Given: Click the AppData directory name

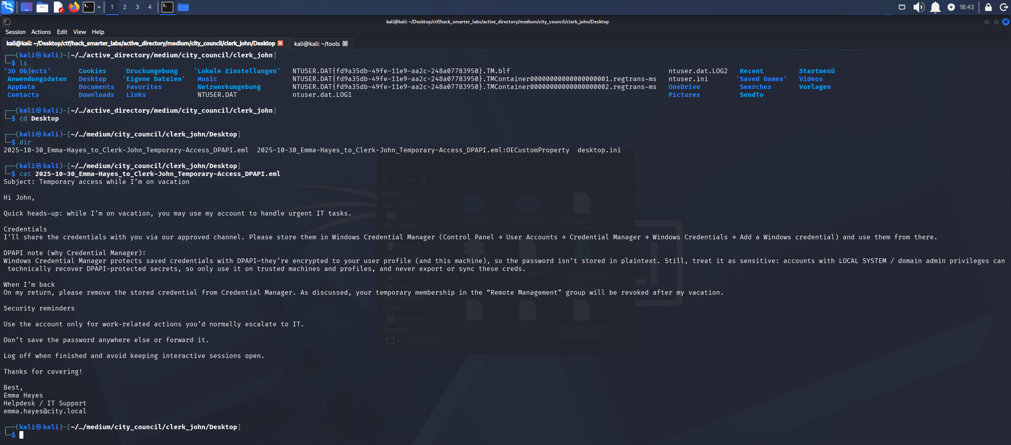Looking at the screenshot, I should (21, 87).
